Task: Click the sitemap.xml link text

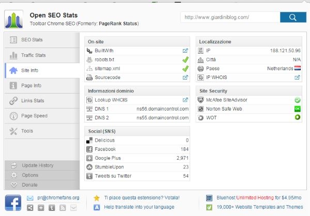Action: (x=107, y=68)
